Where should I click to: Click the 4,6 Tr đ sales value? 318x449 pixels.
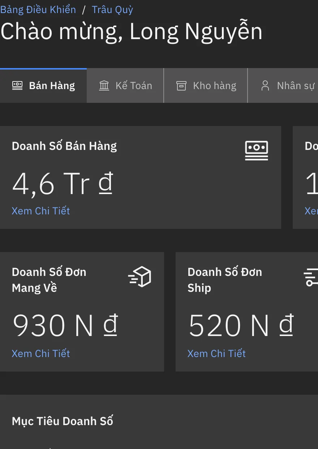[63, 184]
